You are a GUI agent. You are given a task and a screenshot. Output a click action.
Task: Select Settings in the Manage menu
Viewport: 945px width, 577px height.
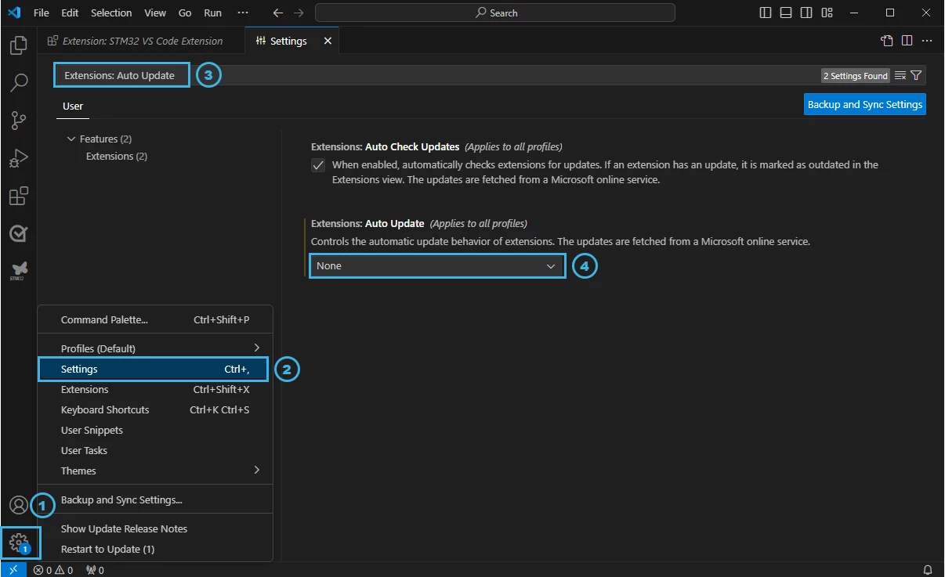tap(154, 369)
